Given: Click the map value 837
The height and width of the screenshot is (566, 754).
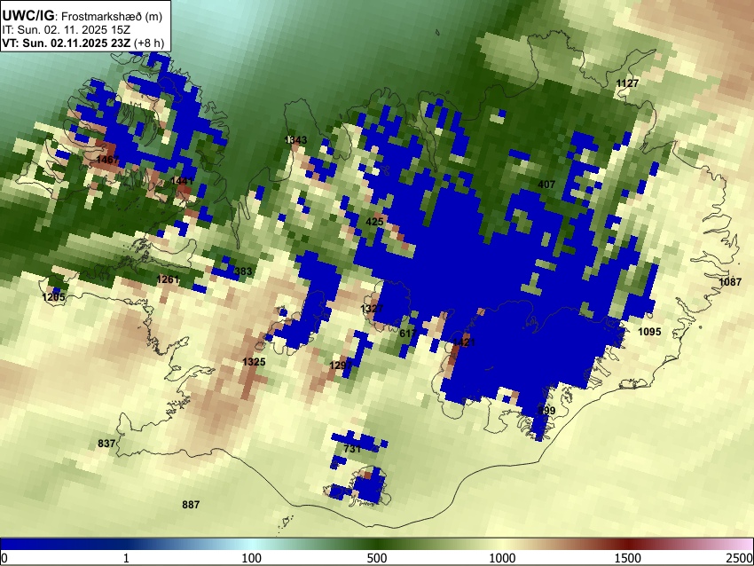Looking at the screenshot, I should pos(106,444).
